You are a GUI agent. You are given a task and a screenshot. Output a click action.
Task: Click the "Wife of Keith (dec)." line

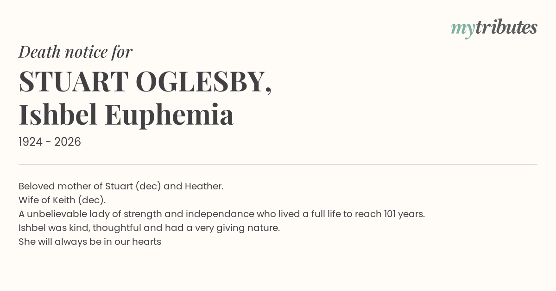[x=62, y=200]
